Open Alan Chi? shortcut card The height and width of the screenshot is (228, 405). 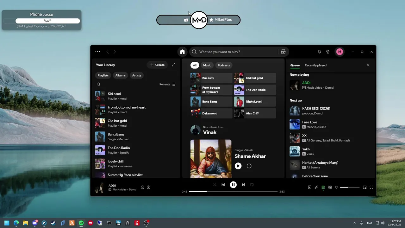(x=255, y=113)
